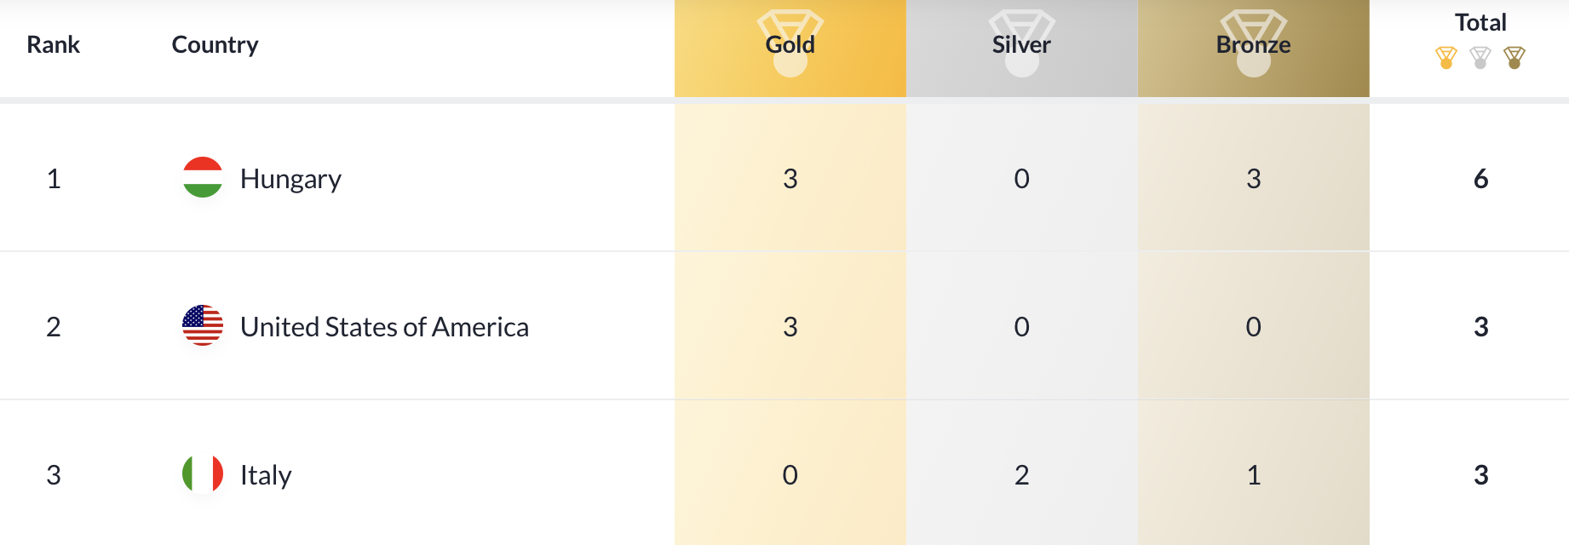The image size is (1569, 545).
Task: Sort by the Silver column header
Action: coord(1021,44)
